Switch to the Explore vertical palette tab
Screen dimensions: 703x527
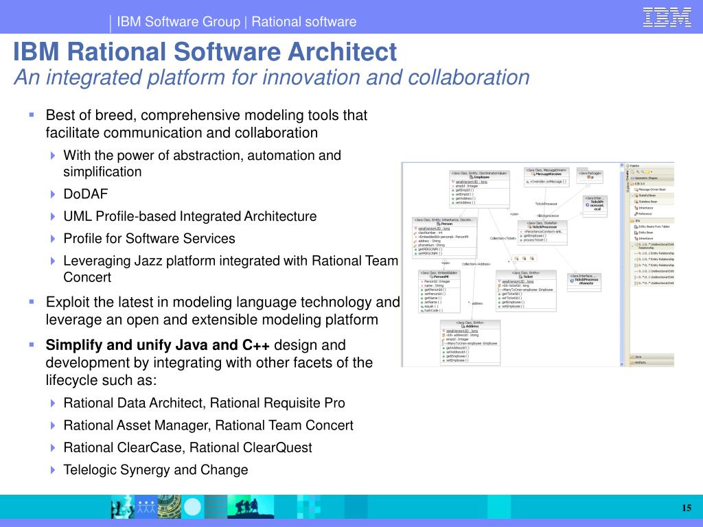pos(627,187)
